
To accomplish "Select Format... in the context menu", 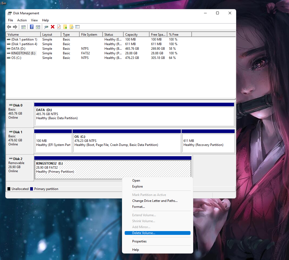I will tap(157, 207).
